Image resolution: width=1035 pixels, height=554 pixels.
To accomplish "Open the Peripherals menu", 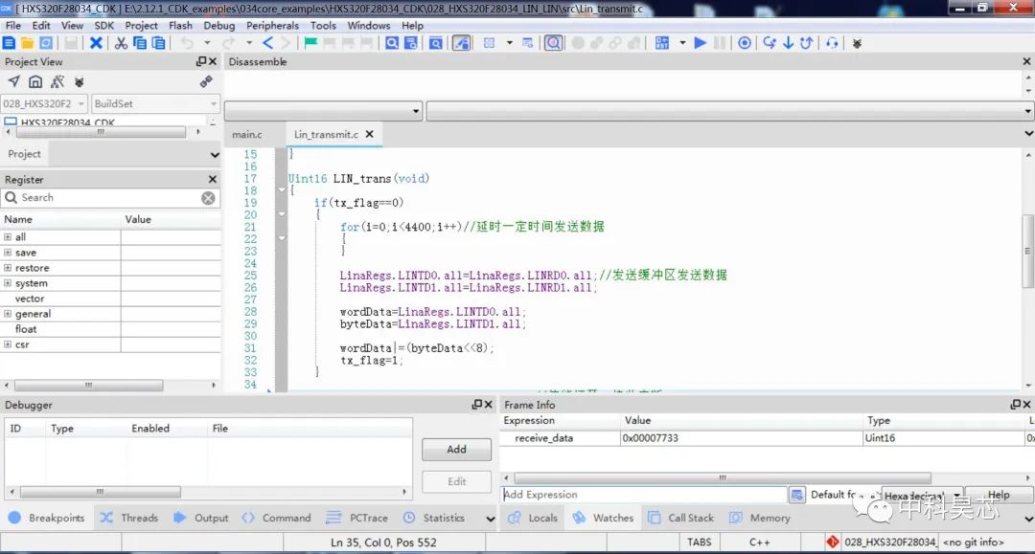I will (x=272, y=25).
